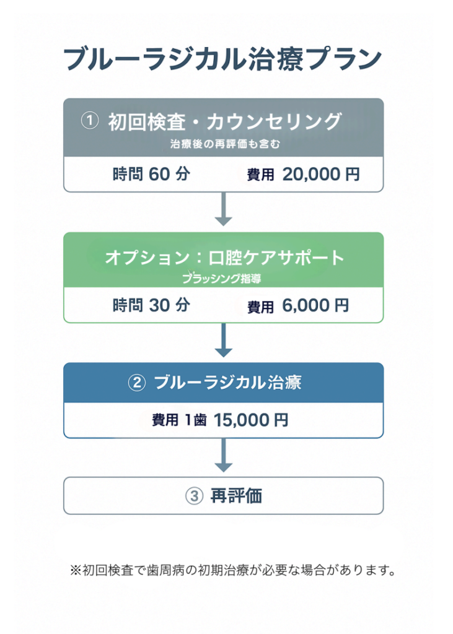453x634 pixels.
Task: Click the 時間 60 分 text
Action: pos(151,175)
